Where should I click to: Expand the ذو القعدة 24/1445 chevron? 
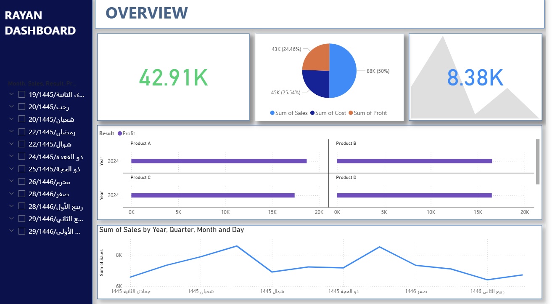pos(11,157)
